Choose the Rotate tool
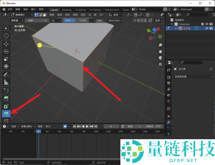The width and height of the screenshot is (215, 165). click(6, 52)
